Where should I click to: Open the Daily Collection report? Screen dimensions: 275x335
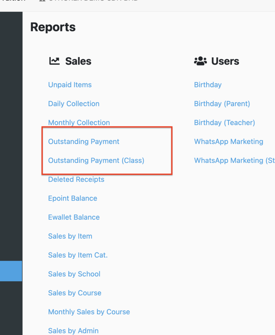tap(74, 104)
